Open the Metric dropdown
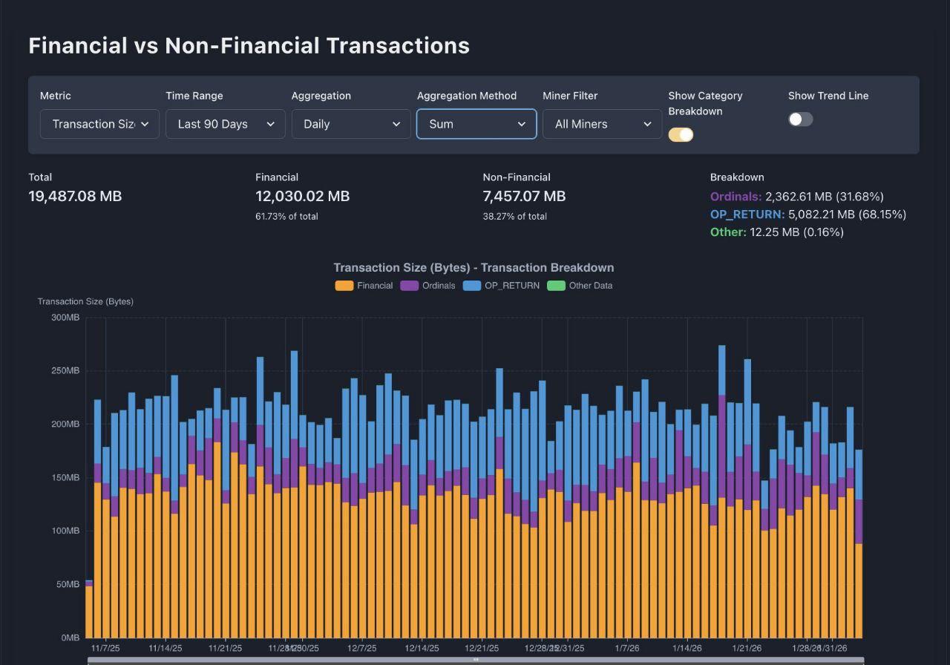 tap(99, 124)
